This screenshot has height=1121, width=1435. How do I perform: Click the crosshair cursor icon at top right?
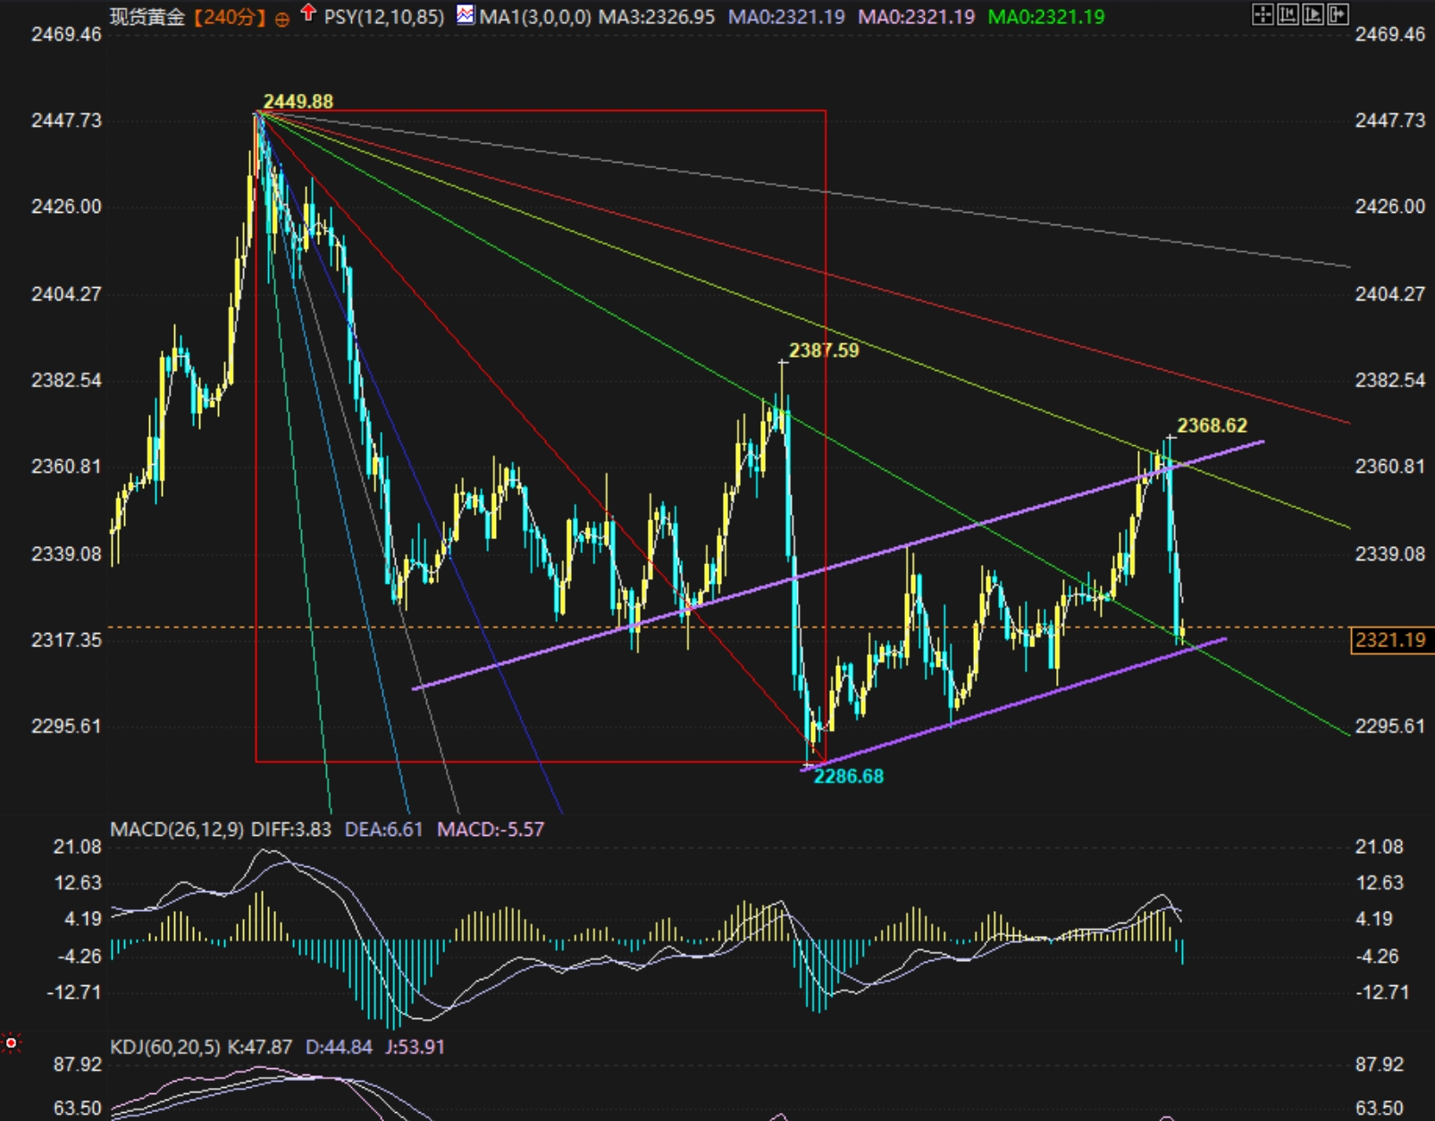(1262, 13)
